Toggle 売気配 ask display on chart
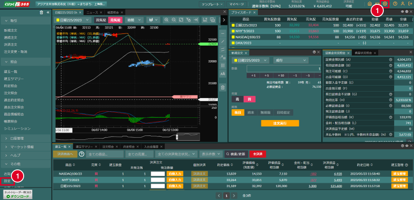Image resolution: width=414 pixels, height=200 pixels. click(x=115, y=20)
